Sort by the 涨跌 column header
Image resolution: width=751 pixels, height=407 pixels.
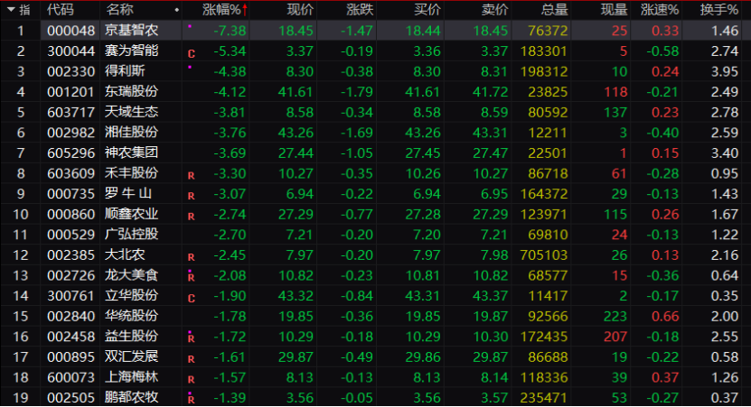360,10
